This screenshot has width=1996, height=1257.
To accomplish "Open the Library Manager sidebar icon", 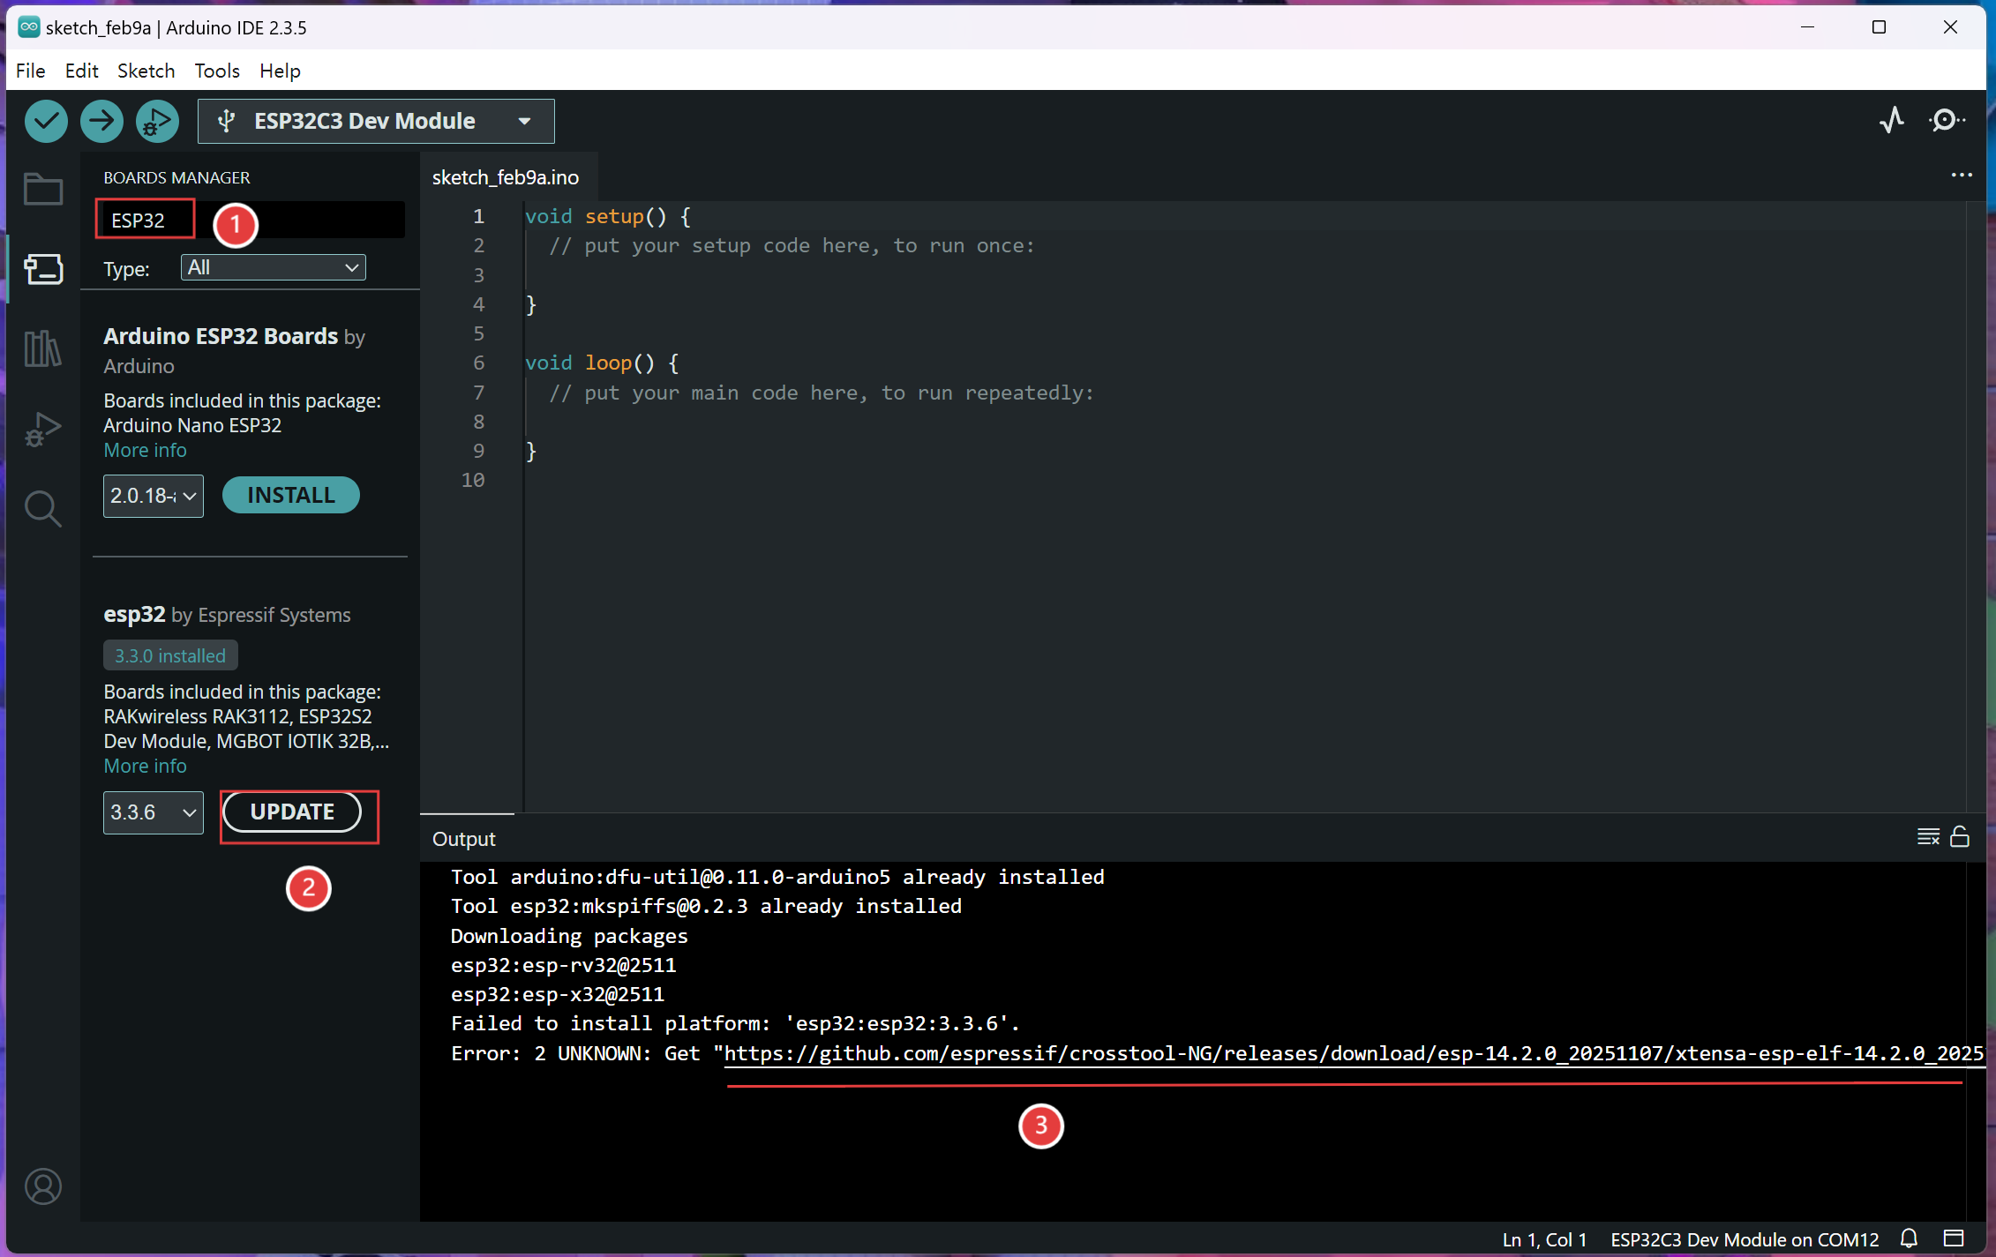I will pos(42,349).
